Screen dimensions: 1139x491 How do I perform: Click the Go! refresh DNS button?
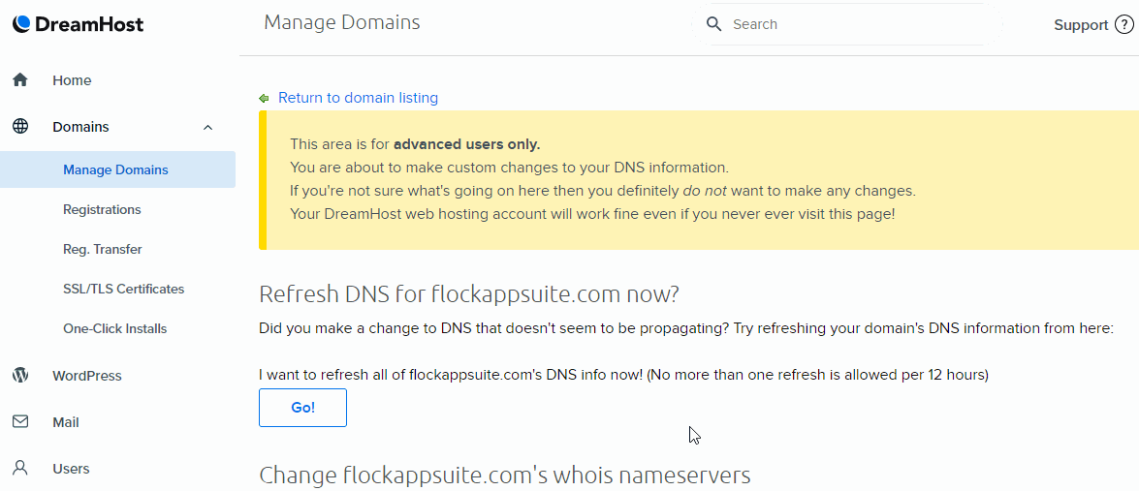click(x=302, y=408)
